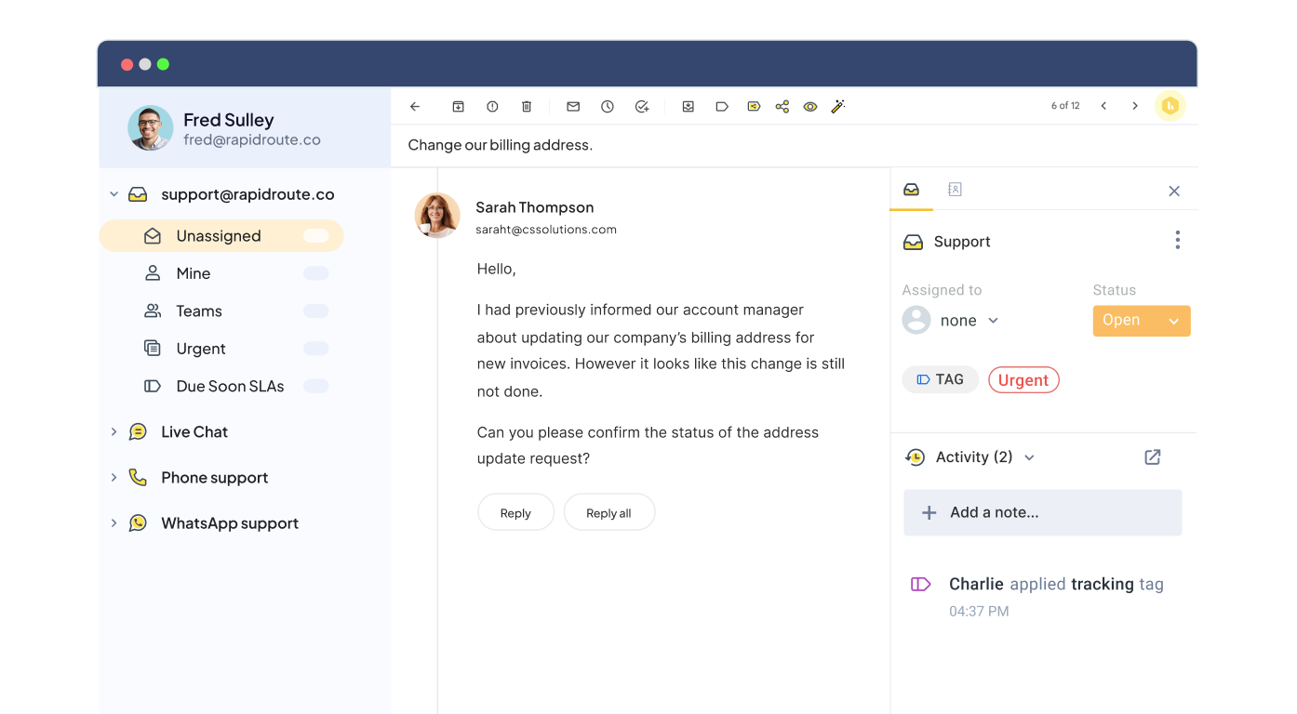
Task: Click the Reply all button
Action: [x=608, y=512]
